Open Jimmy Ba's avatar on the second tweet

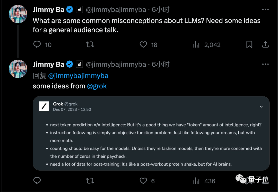pyautogui.click(x=18, y=69)
